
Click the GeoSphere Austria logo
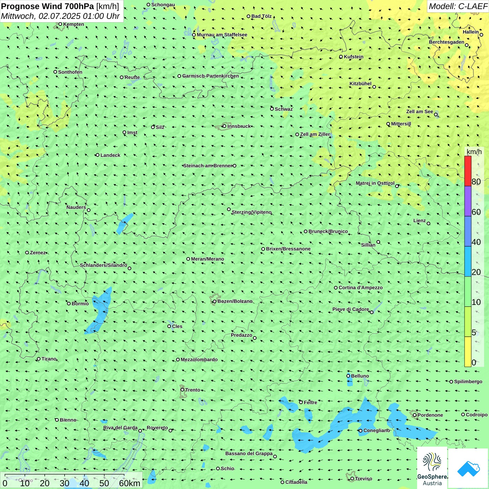click(432, 468)
